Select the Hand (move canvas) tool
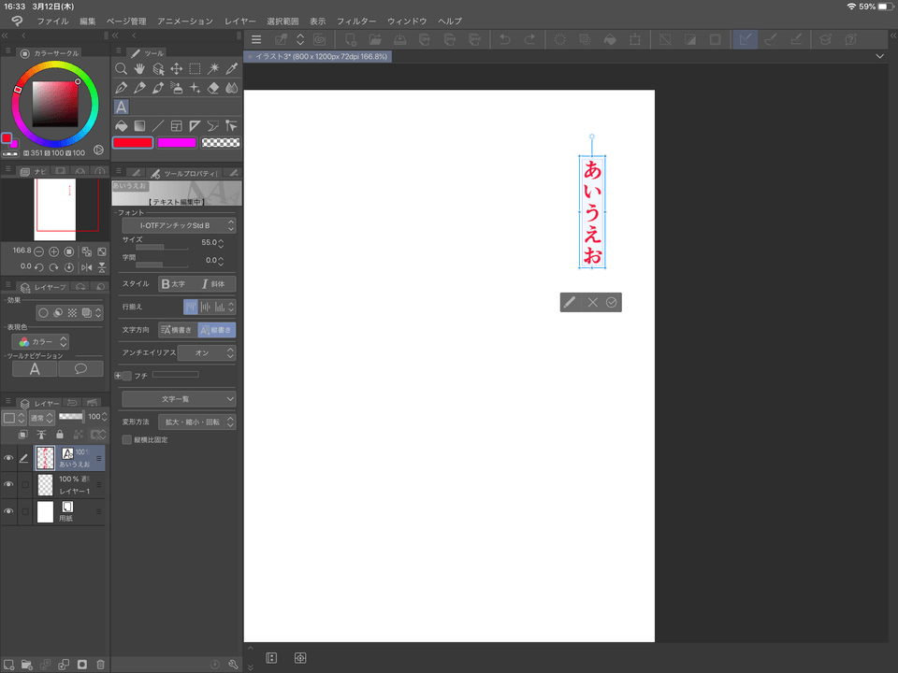Screen dimensions: 898x673 (139, 69)
